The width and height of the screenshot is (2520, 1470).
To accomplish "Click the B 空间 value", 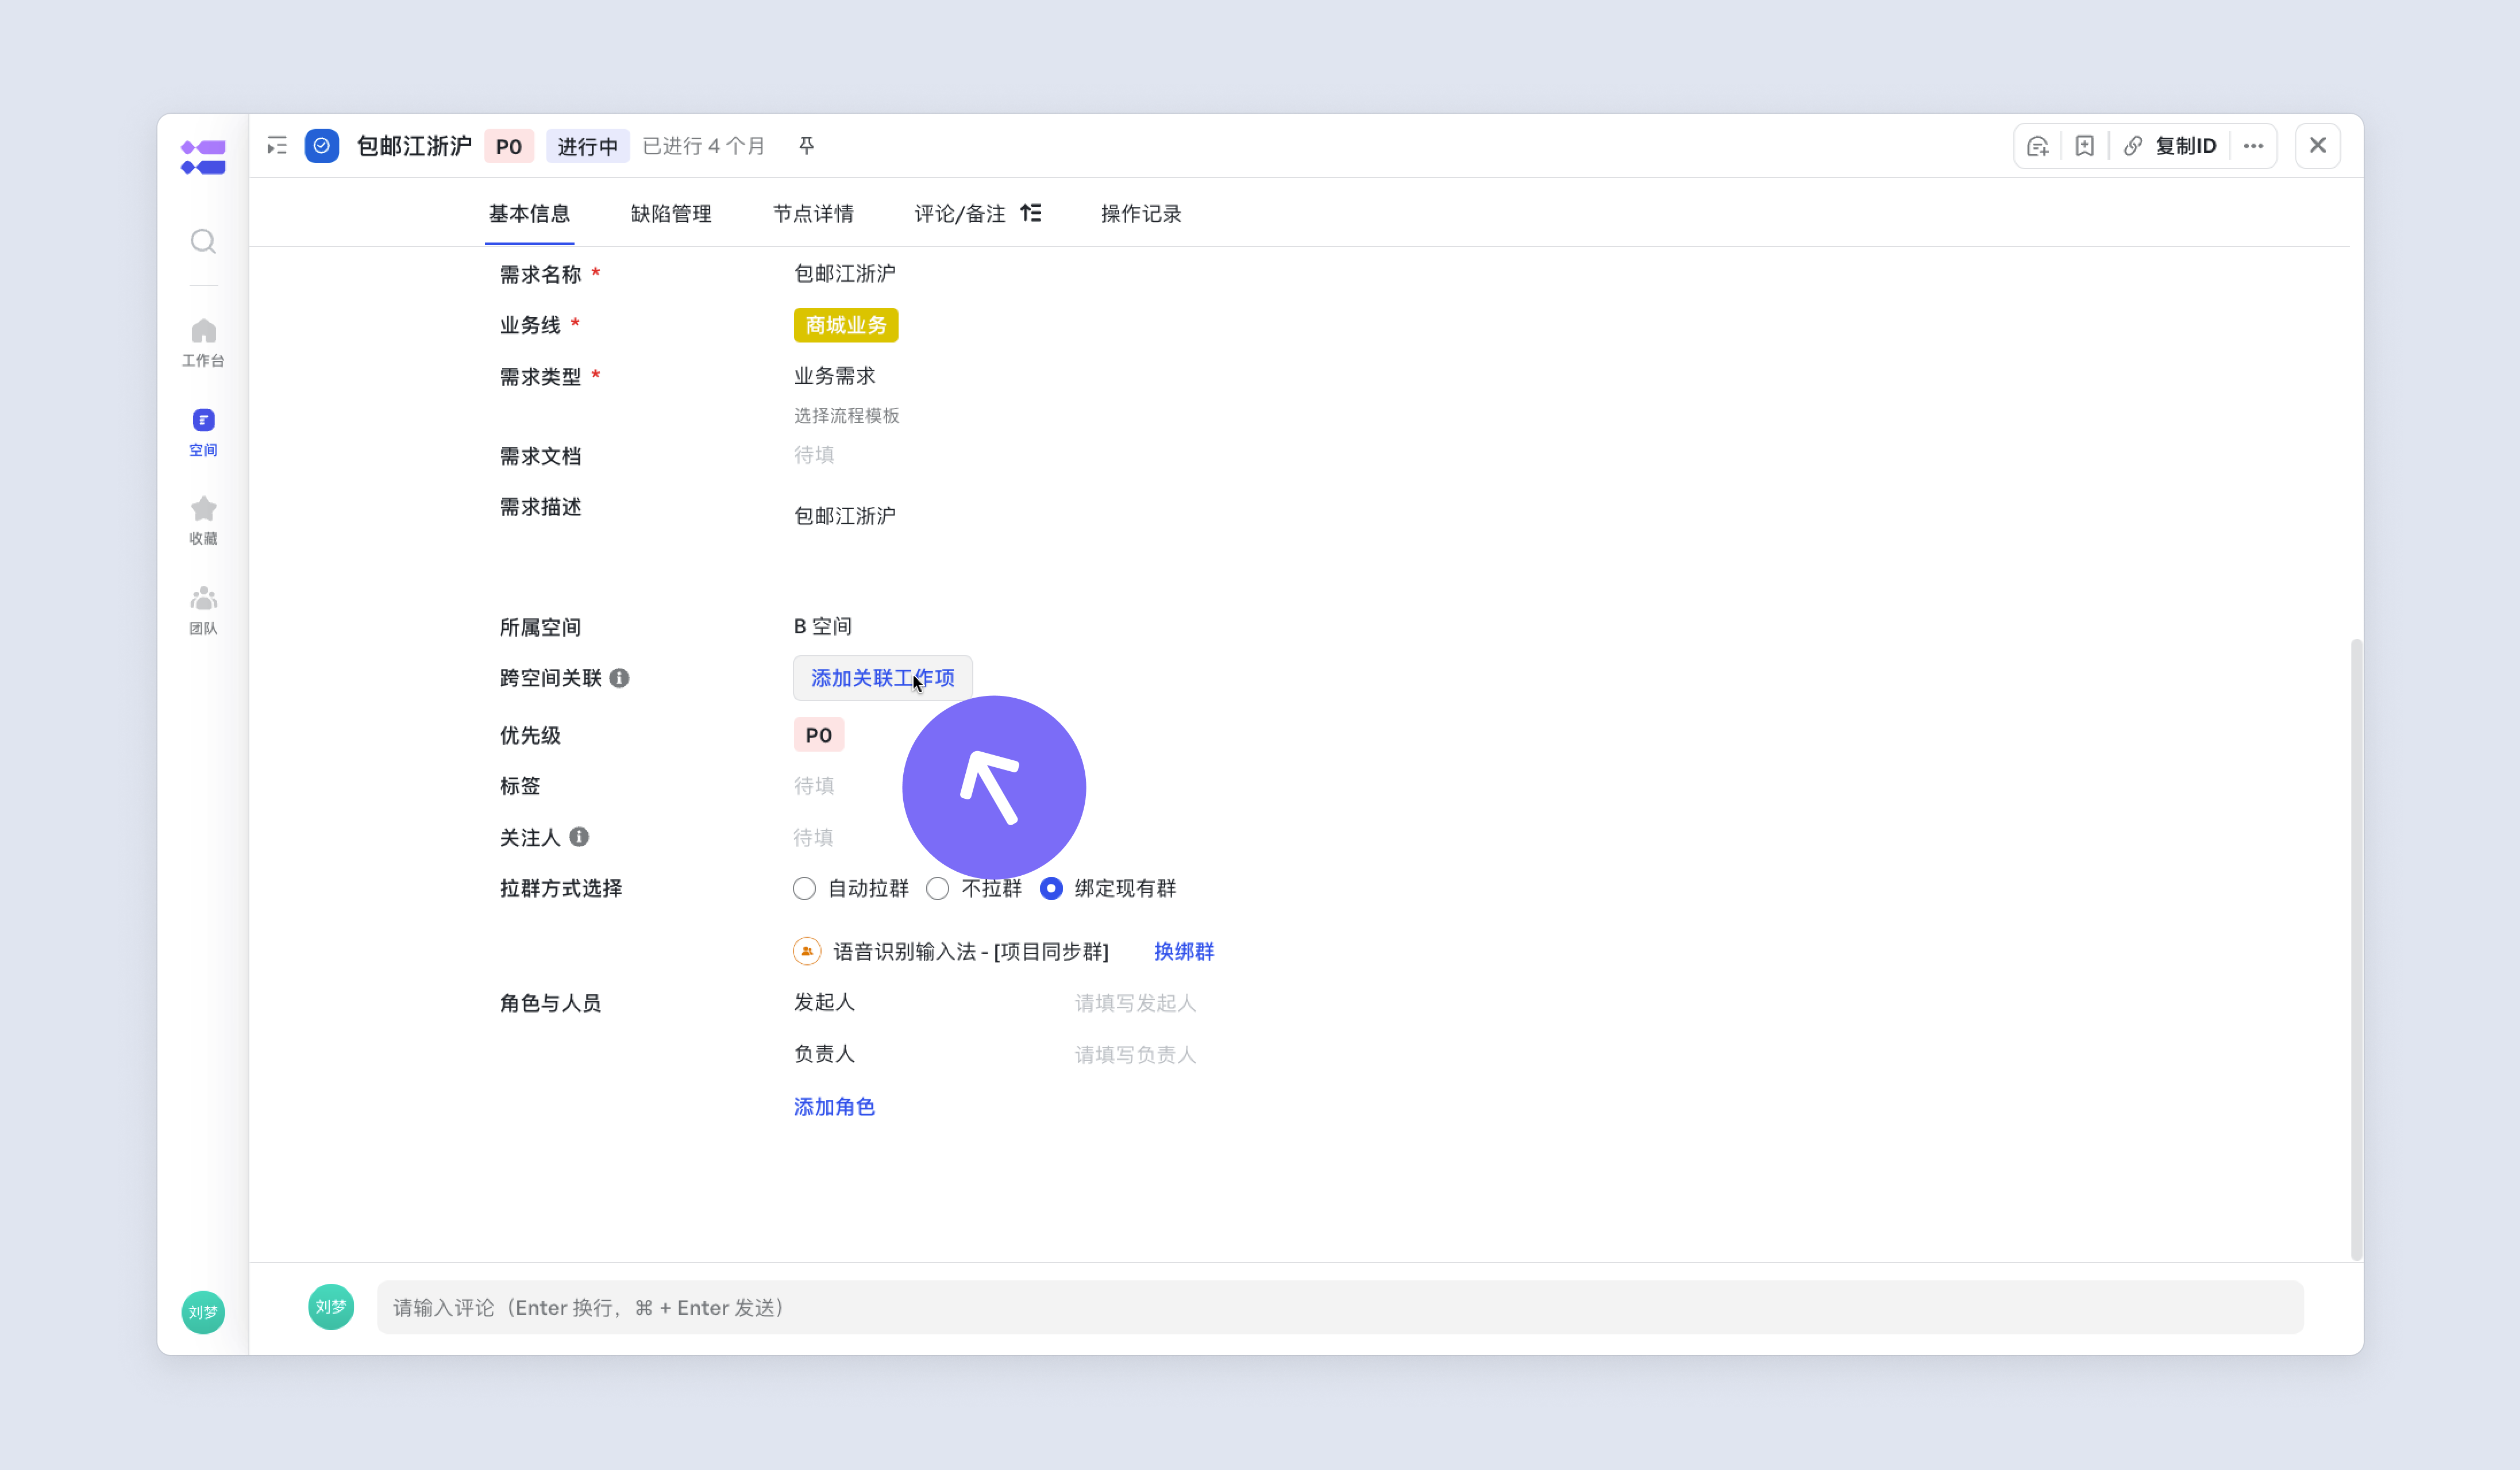I will (x=823, y=626).
